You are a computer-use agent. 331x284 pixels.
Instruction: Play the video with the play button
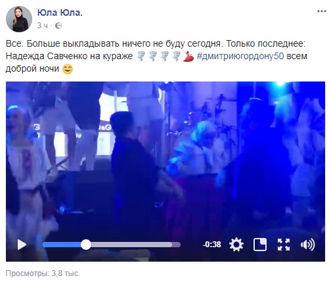pos(22,245)
